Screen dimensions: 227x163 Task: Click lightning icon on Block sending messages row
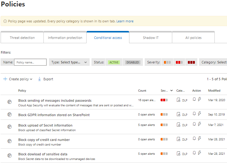(x=199, y=99)
